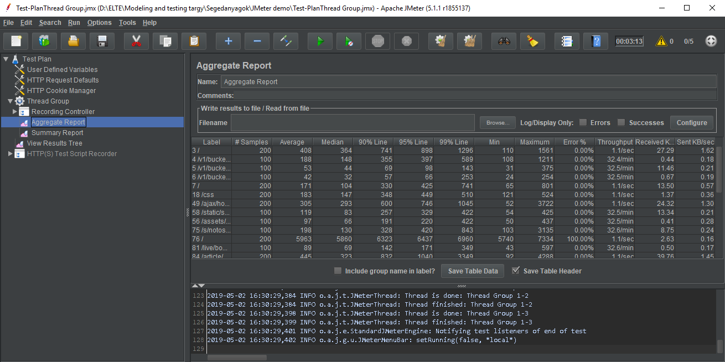Click the Configure button
Image resolution: width=725 pixels, height=362 pixels.
pyautogui.click(x=691, y=122)
